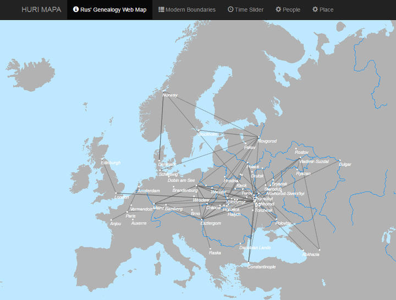The image size is (396, 300).
Task: Select the Amsterdam map label
Action: pos(149,191)
